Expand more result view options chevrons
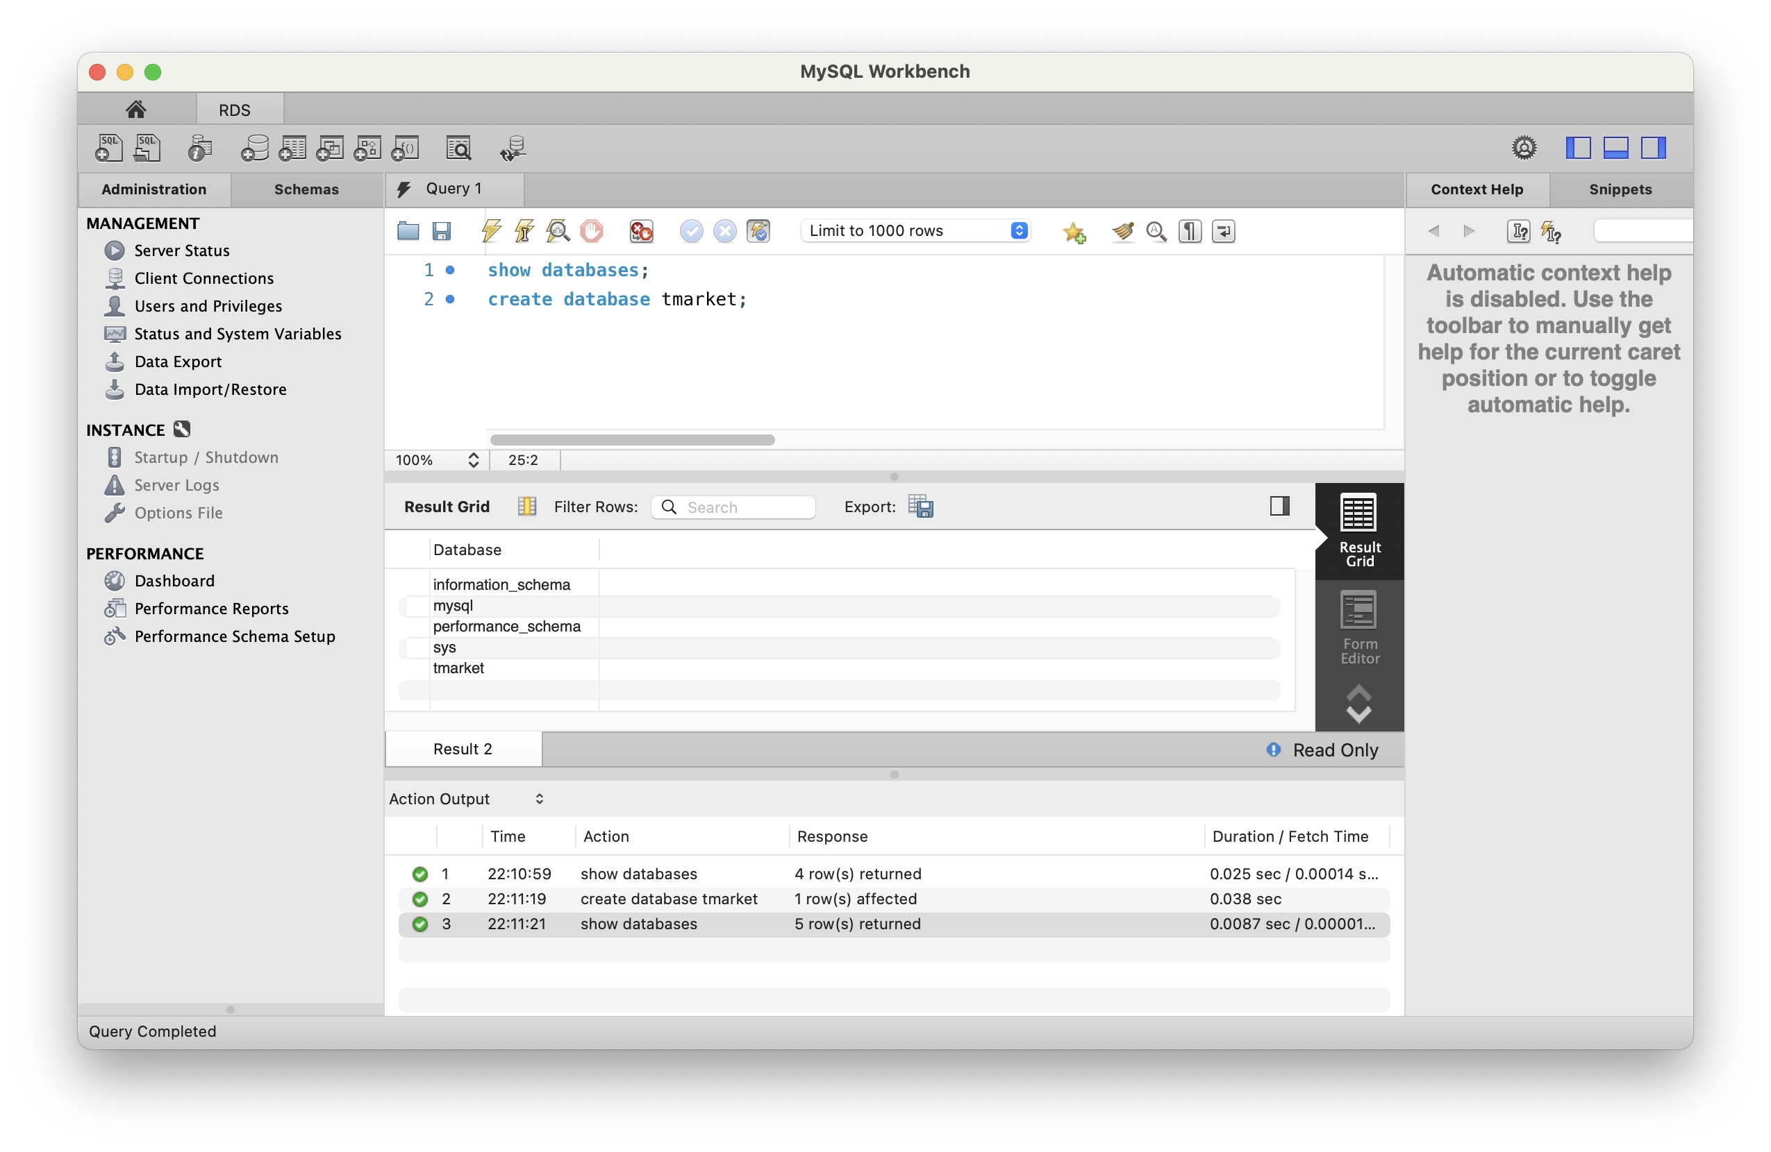Image resolution: width=1771 pixels, height=1152 pixels. 1358,705
